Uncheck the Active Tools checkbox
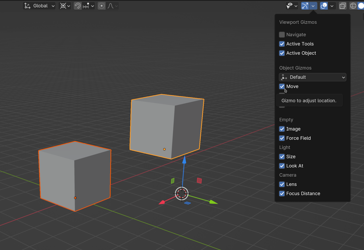Image resolution: width=364 pixels, height=250 pixels. tap(282, 44)
